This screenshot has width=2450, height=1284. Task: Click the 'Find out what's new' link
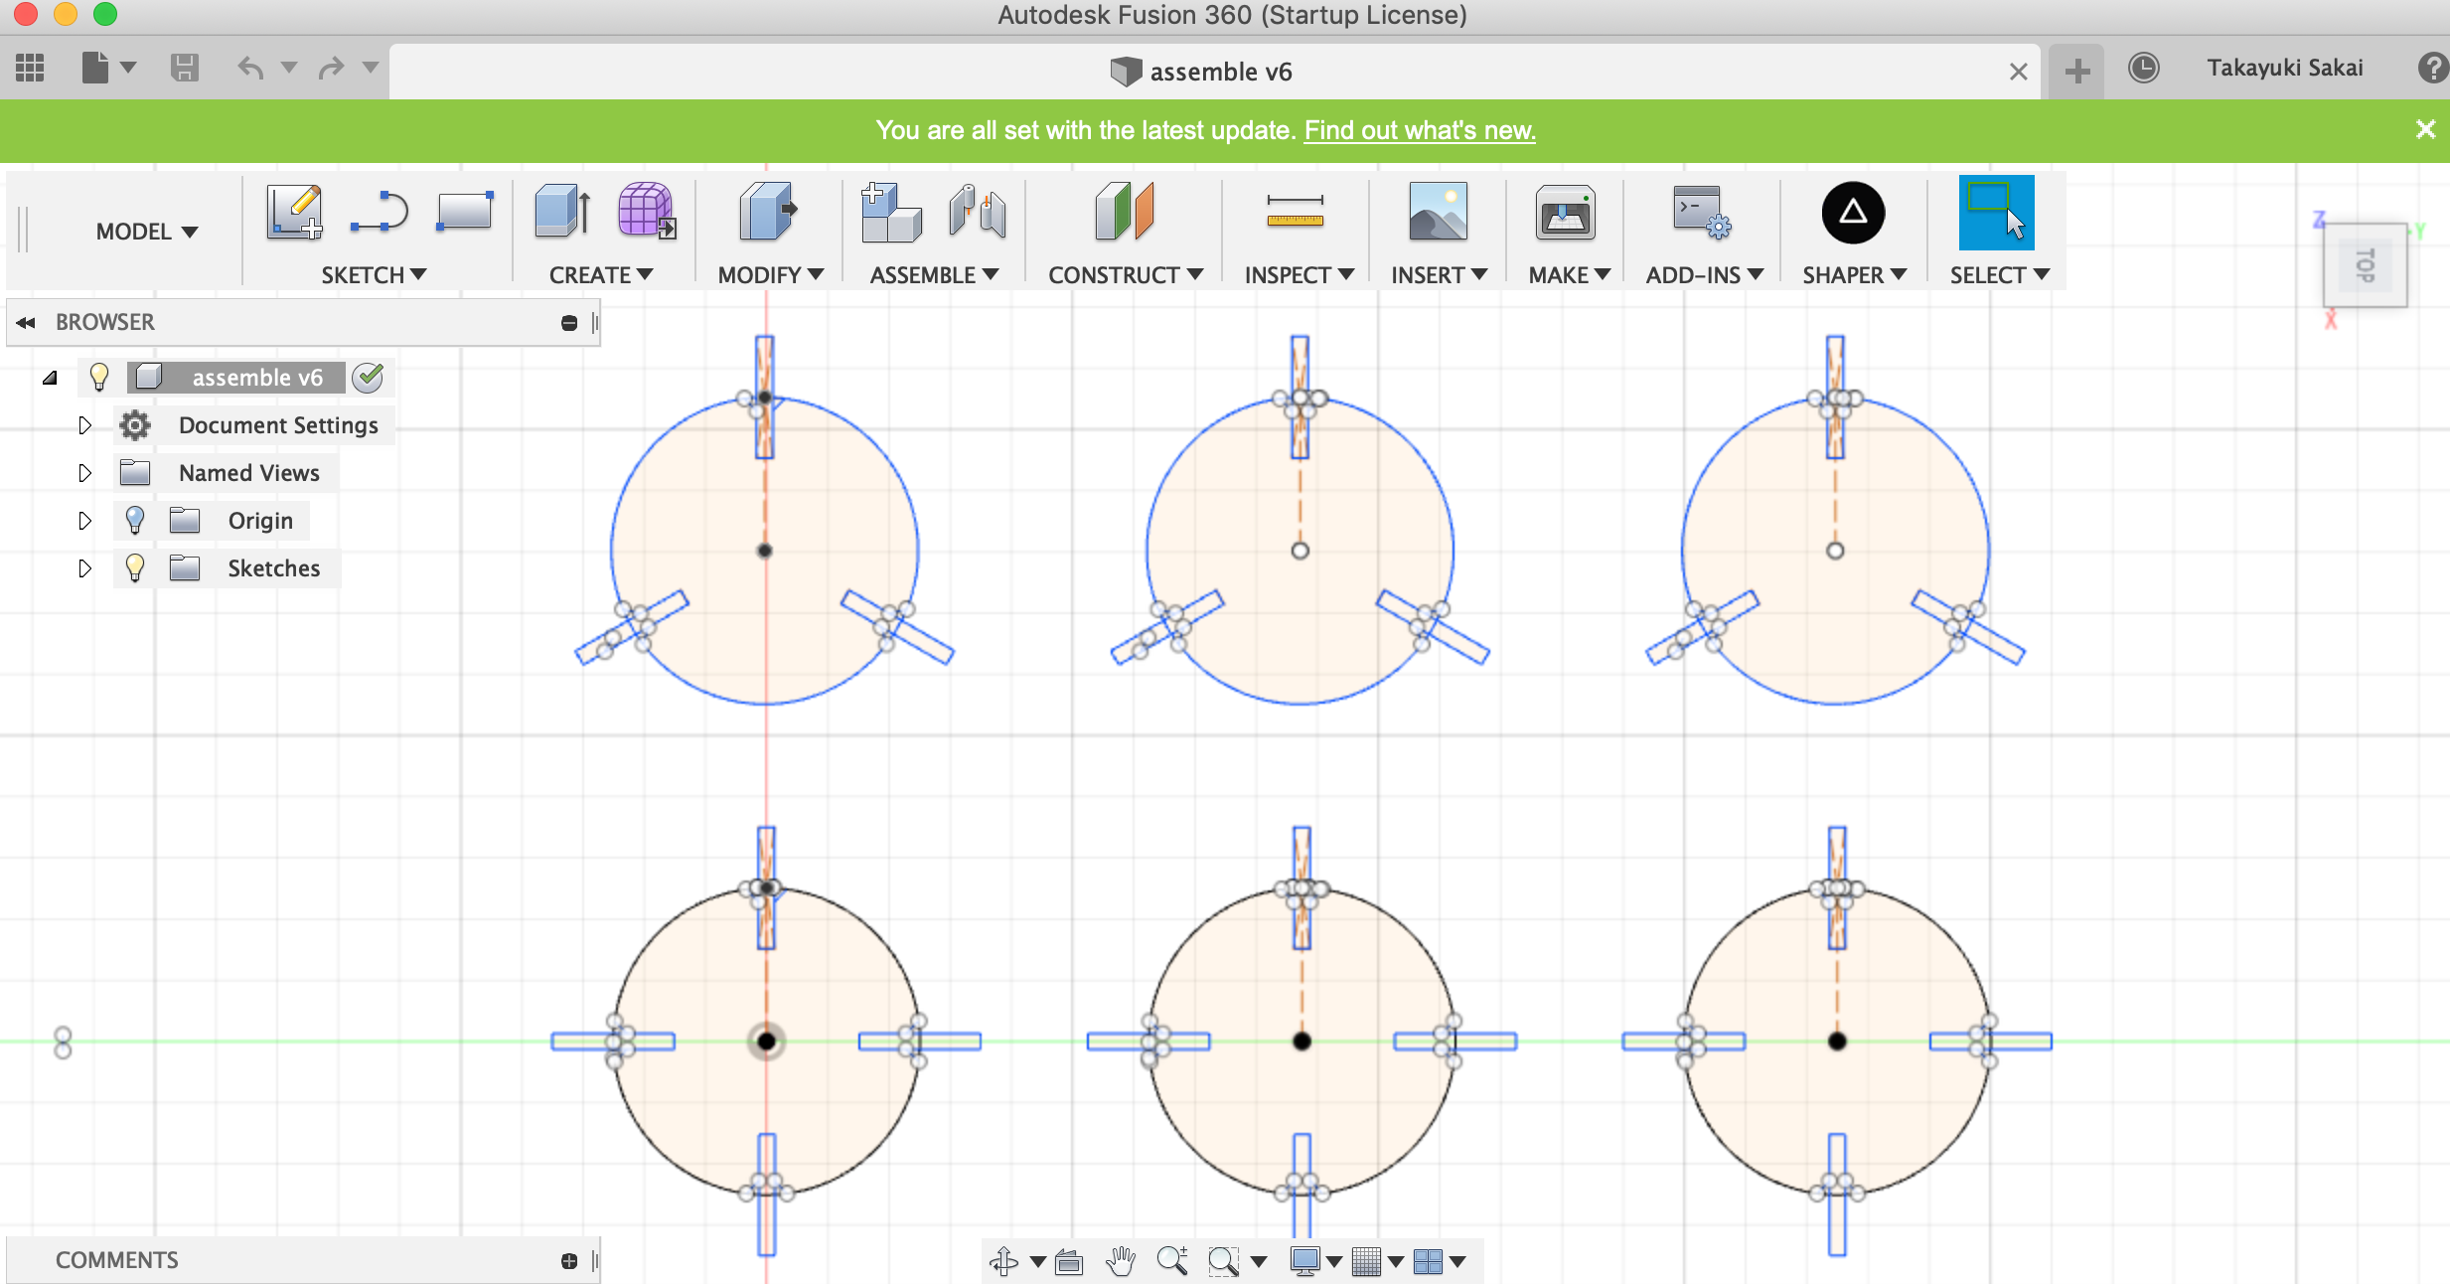tap(1419, 130)
